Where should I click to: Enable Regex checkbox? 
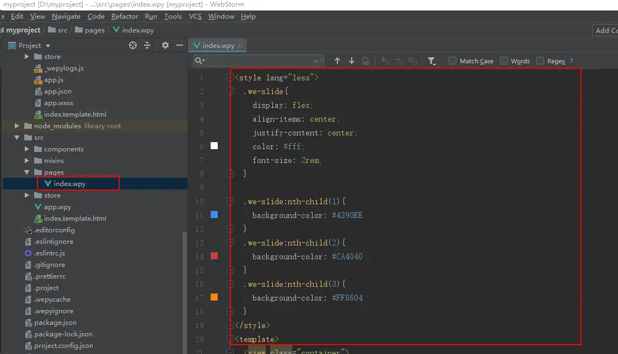pos(540,61)
